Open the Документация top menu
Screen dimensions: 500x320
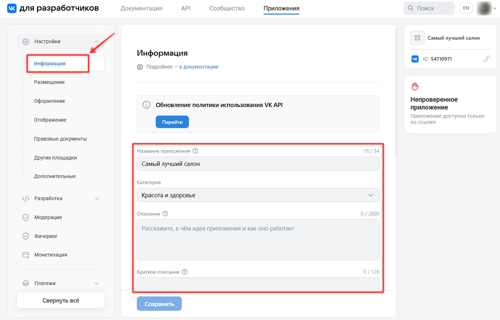tap(141, 8)
